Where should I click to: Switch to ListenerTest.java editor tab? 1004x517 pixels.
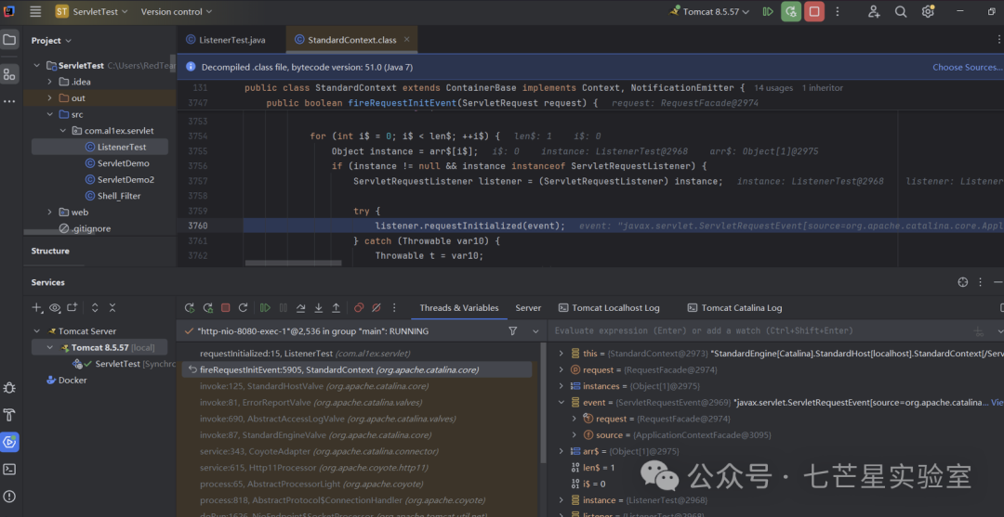coord(225,40)
